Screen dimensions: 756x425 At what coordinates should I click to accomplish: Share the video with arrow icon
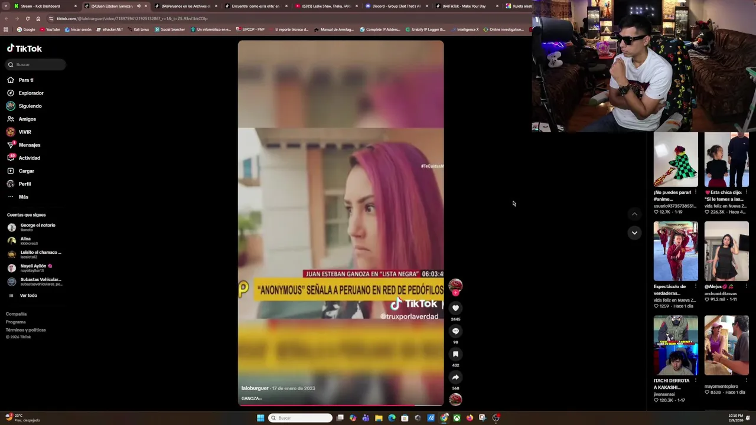pos(455,377)
